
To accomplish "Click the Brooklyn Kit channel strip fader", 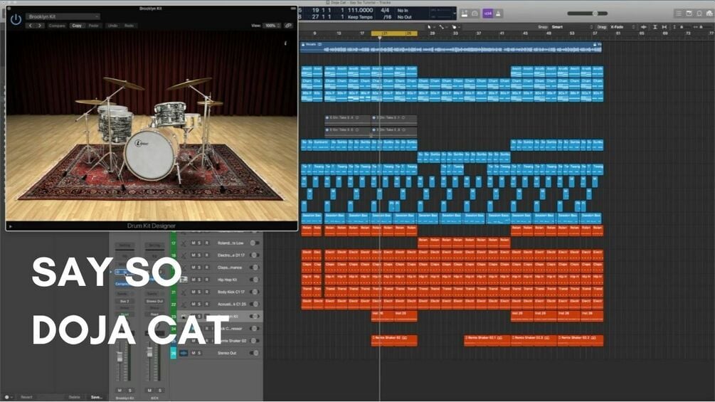I will [x=120, y=357].
